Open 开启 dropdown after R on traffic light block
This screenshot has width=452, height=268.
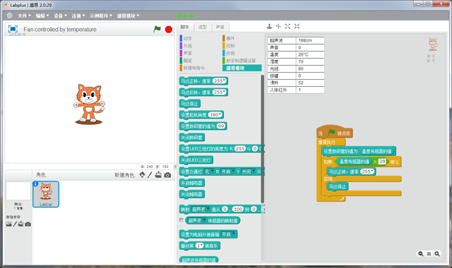(x=228, y=171)
